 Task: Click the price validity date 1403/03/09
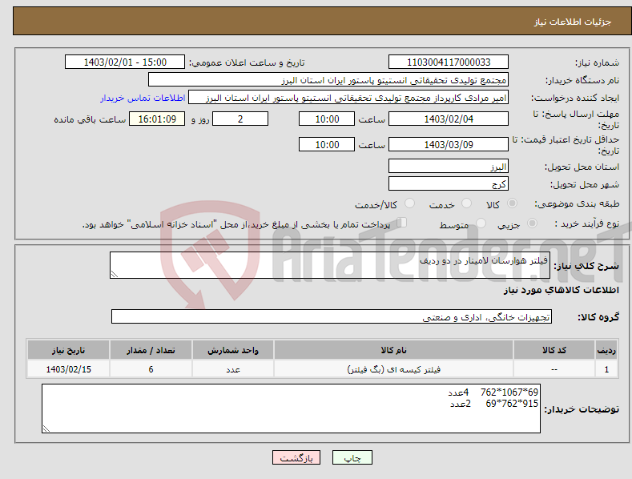tap(449, 144)
